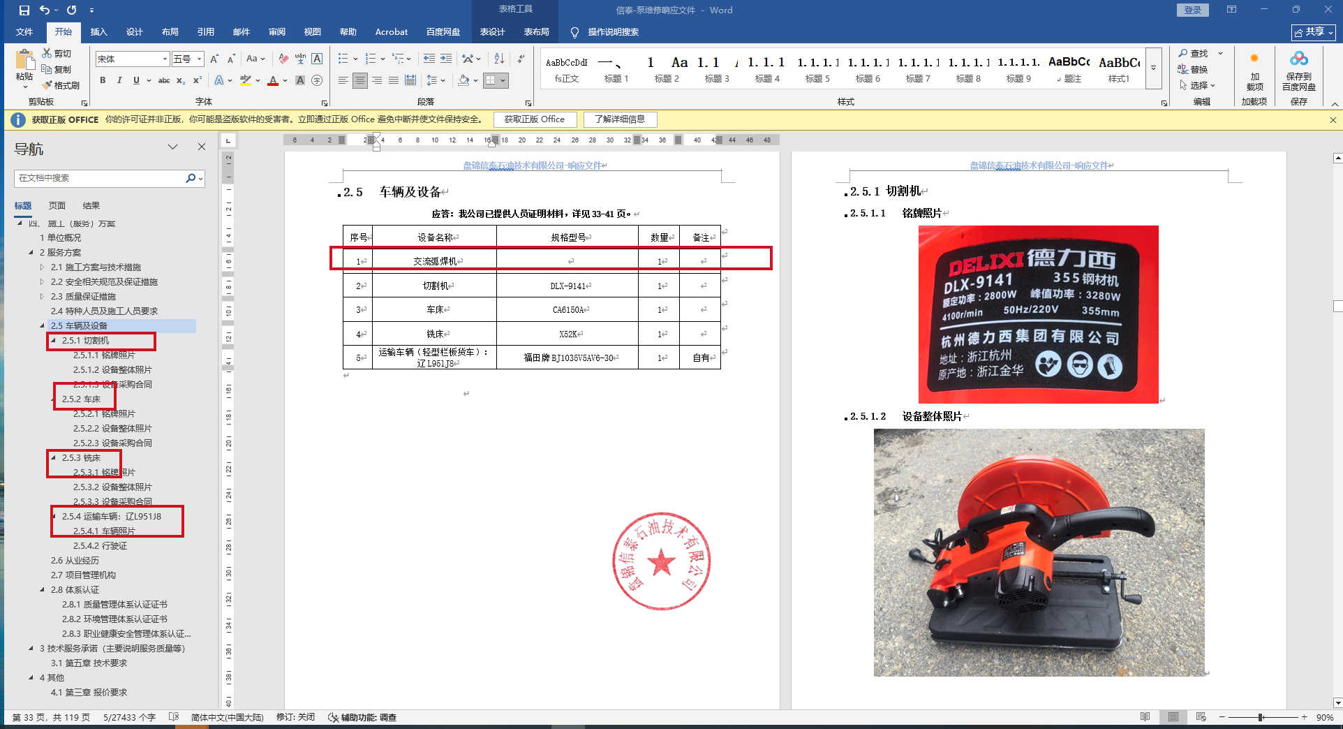
Task: Open the phonetic guide (wén) tool
Action: click(x=300, y=59)
